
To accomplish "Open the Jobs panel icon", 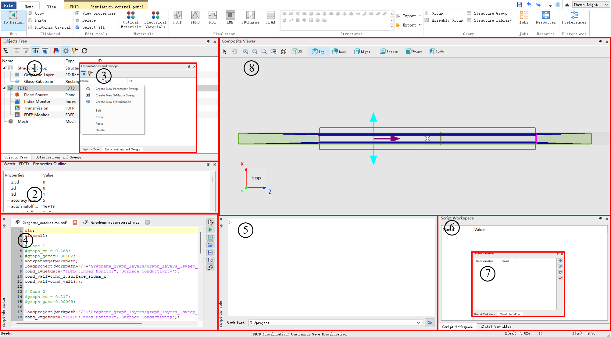I will (x=524, y=18).
